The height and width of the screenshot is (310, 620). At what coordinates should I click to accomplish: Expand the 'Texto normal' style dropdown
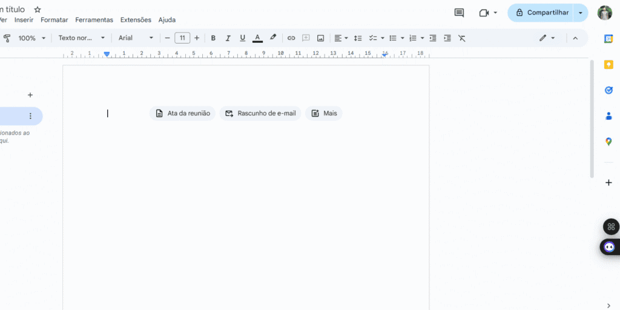81,38
